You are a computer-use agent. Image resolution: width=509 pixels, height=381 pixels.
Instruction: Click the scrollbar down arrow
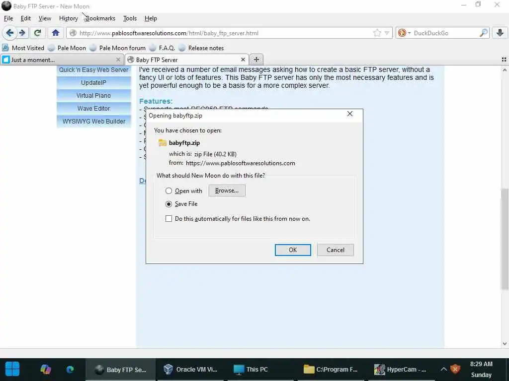click(x=505, y=344)
